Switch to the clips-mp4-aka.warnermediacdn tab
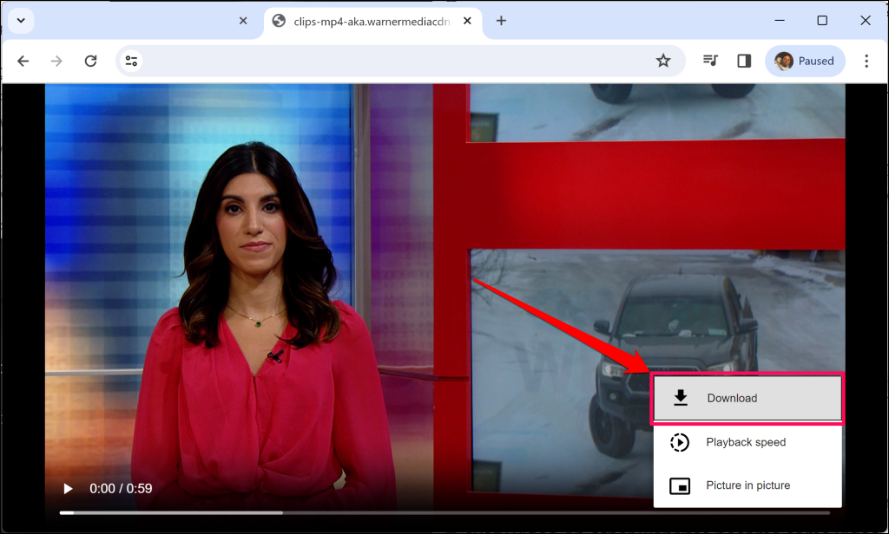 pos(365,21)
